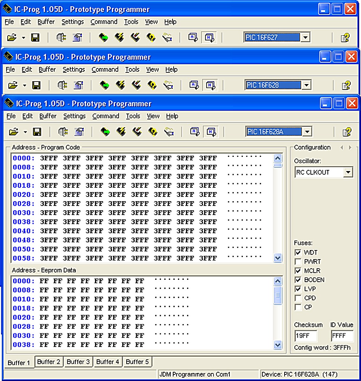Expand the PIC 16F627 device dropdown
This screenshot has width=361, height=381.
(306, 37)
